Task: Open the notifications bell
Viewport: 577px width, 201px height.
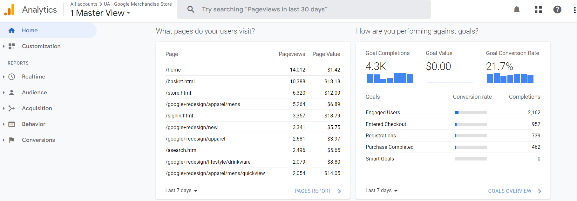Action: (517, 10)
